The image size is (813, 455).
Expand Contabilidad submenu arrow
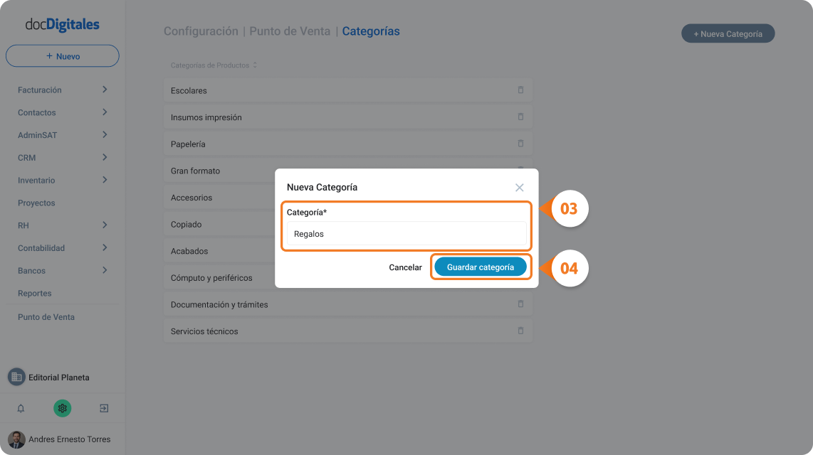point(105,248)
